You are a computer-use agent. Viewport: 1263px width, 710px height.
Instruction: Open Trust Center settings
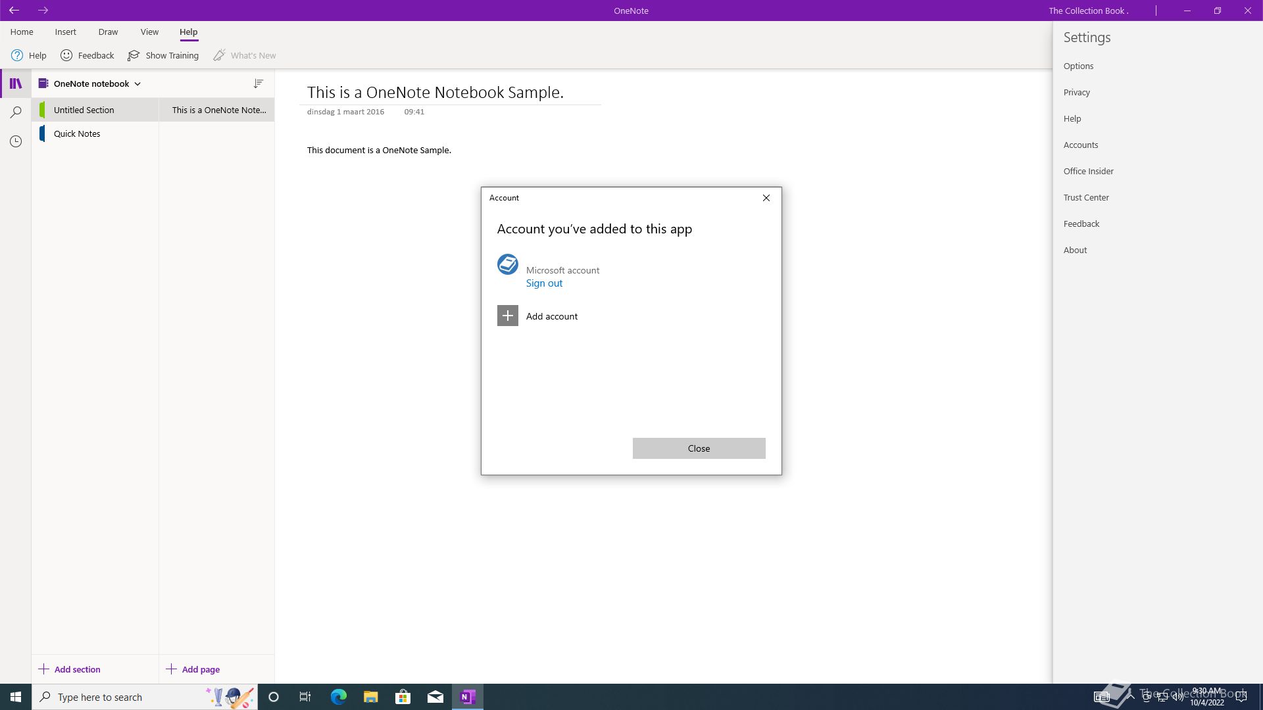click(1086, 197)
